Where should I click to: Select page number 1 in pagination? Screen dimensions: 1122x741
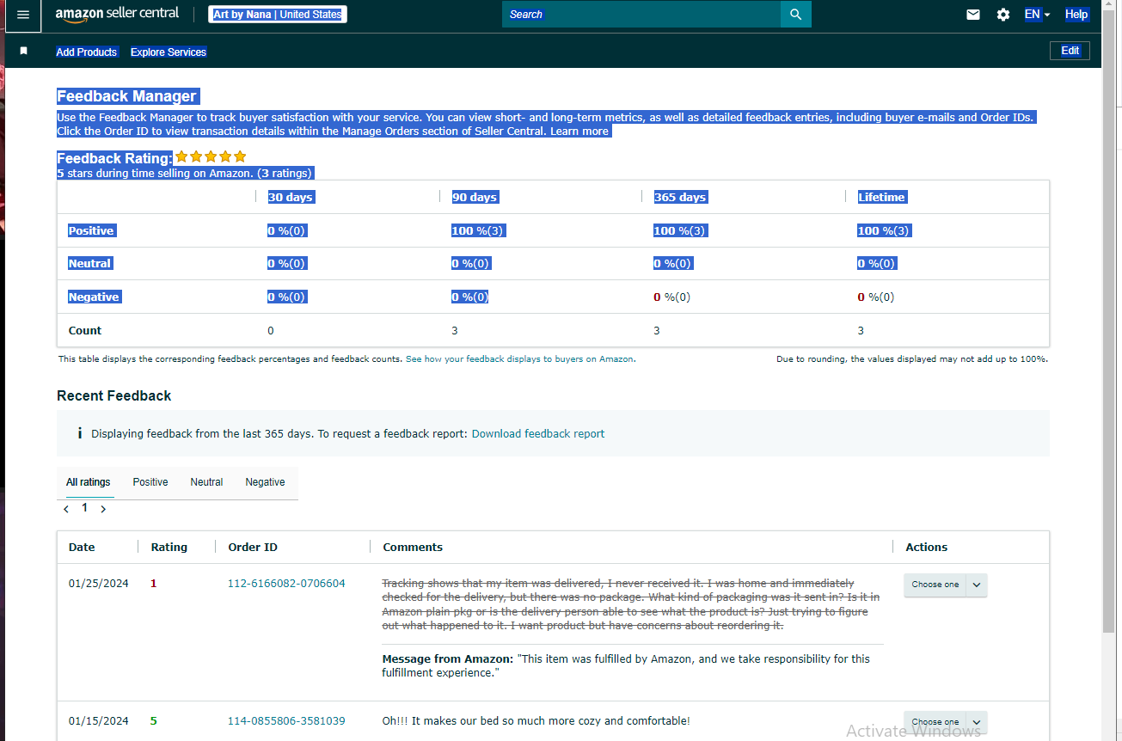[84, 508]
